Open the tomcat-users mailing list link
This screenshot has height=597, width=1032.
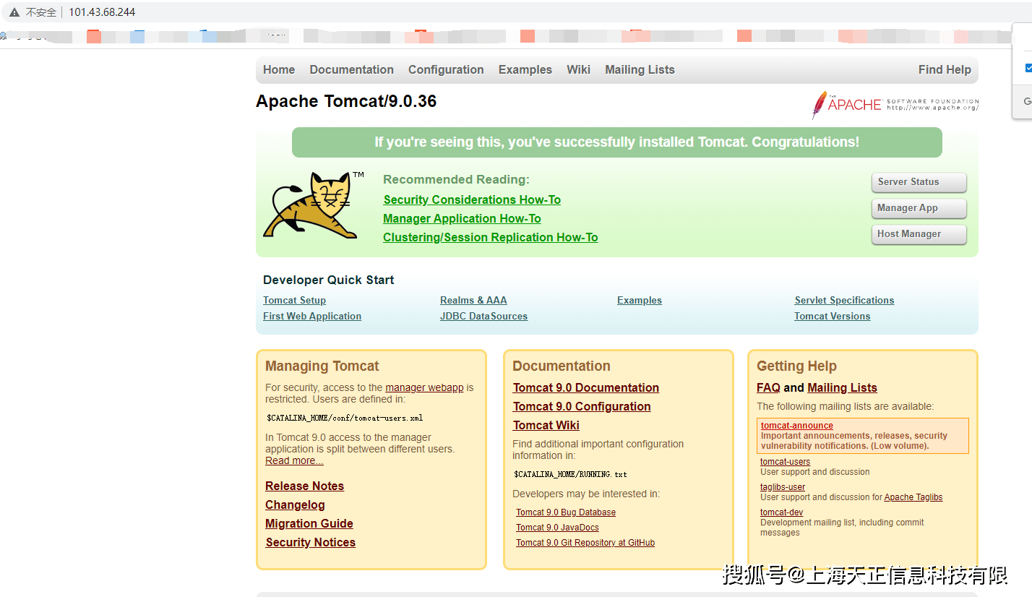click(785, 462)
